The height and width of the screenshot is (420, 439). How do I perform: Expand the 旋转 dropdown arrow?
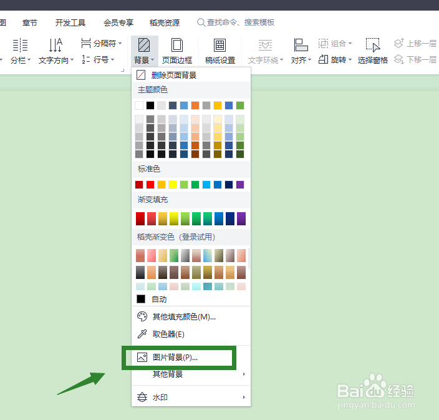tap(350, 60)
